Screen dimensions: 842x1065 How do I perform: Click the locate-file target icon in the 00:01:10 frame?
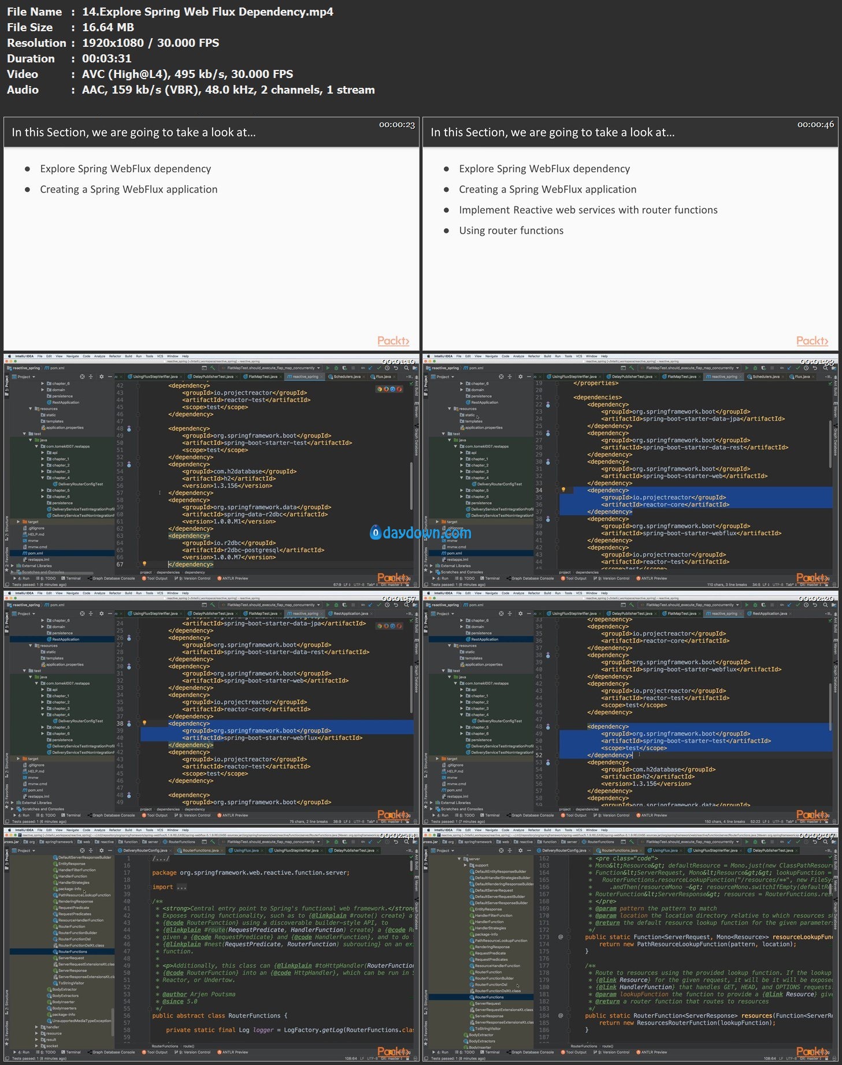pos(82,377)
